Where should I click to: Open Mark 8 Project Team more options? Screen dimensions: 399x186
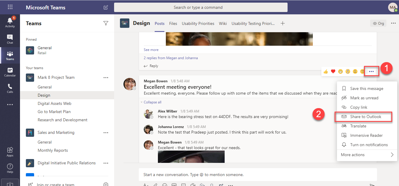pos(106,78)
